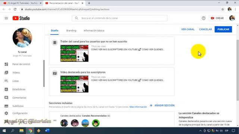The height and width of the screenshot is (134, 239).
Task: Click the Comentarios speech icon
Action: pyautogui.click(x=6, y=98)
